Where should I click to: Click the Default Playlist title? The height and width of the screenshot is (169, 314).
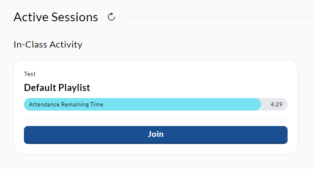57,88
